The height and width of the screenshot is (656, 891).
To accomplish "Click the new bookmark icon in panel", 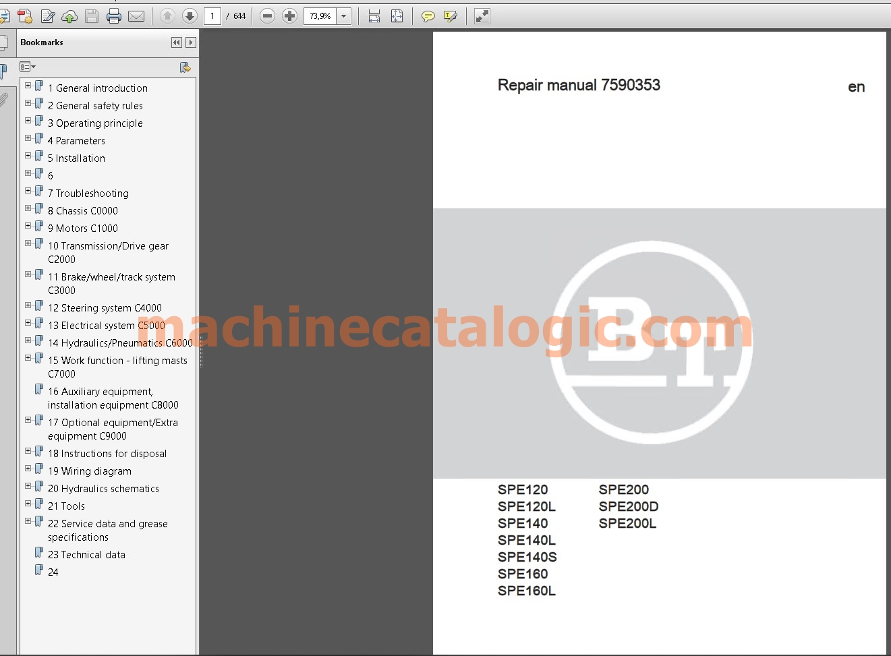I will [x=185, y=67].
